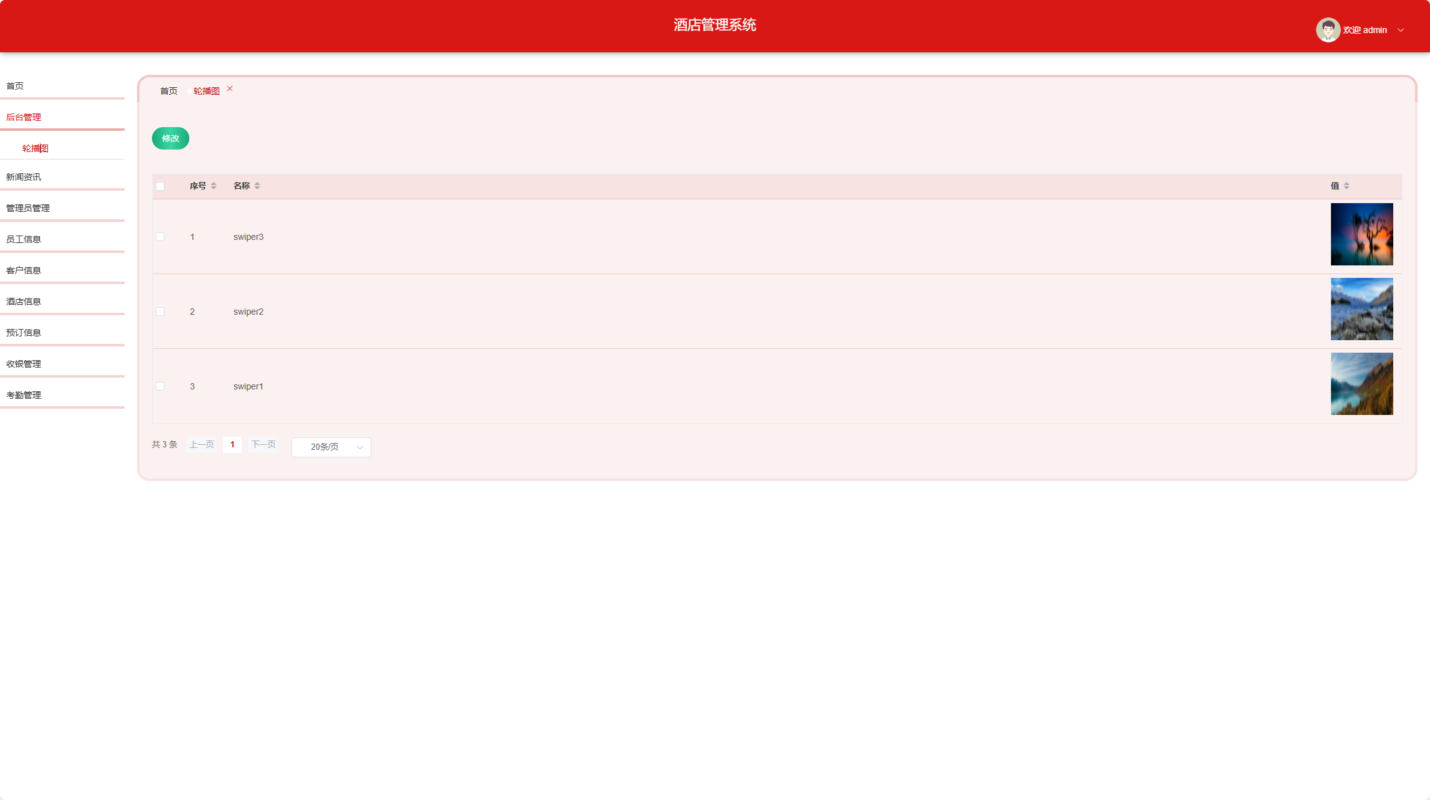
Task: Sort the 序号 column with its arrow icon
Action: (x=214, y=186)
